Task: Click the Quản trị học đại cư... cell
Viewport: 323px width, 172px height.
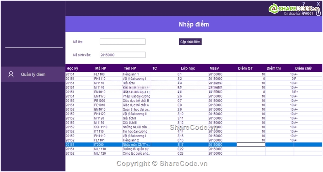Action: click(137, 109)
